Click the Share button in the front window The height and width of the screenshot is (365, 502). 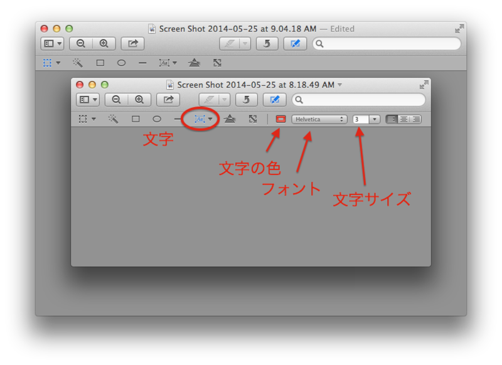pos(167,99)
